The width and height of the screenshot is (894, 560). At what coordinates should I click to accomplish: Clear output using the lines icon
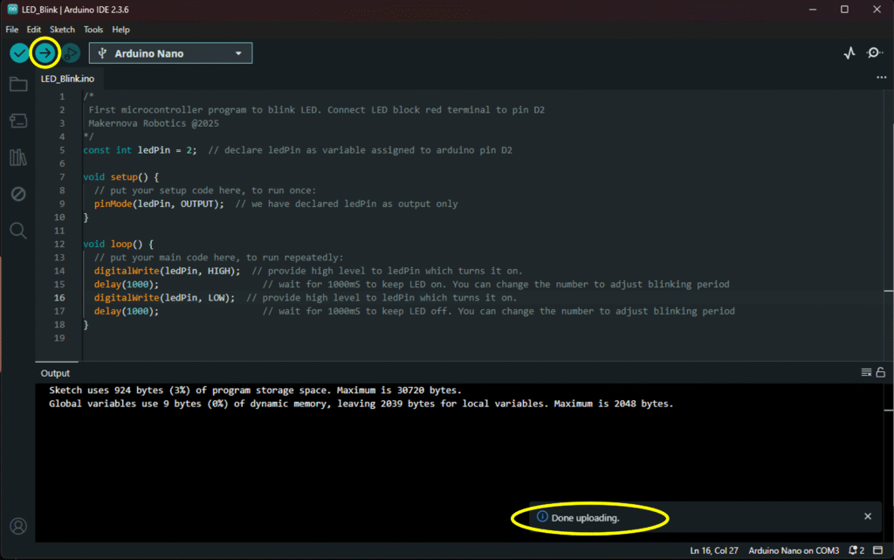(866, 373)
